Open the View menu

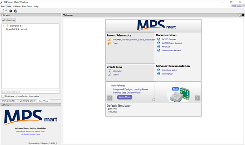pos(9,6)
